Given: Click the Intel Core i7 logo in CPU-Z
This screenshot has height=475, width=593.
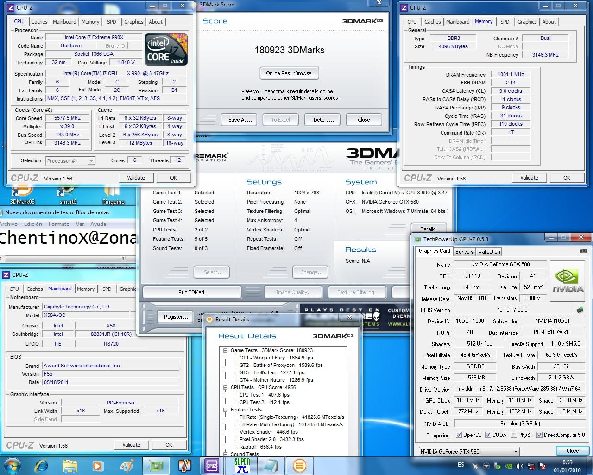Looking at the screenshot, I should coord(166,49).
